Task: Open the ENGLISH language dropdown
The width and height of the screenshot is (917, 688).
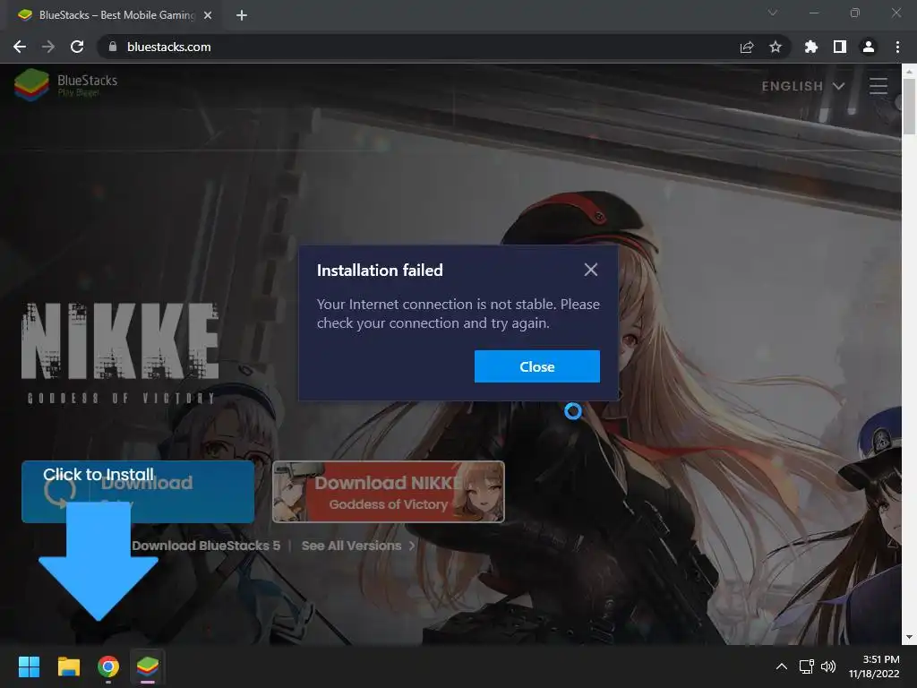Action: click(x=803, y=86)
